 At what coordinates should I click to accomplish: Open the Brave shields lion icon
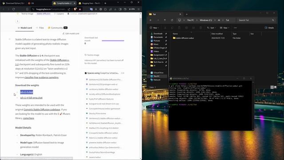coord(75,9)
